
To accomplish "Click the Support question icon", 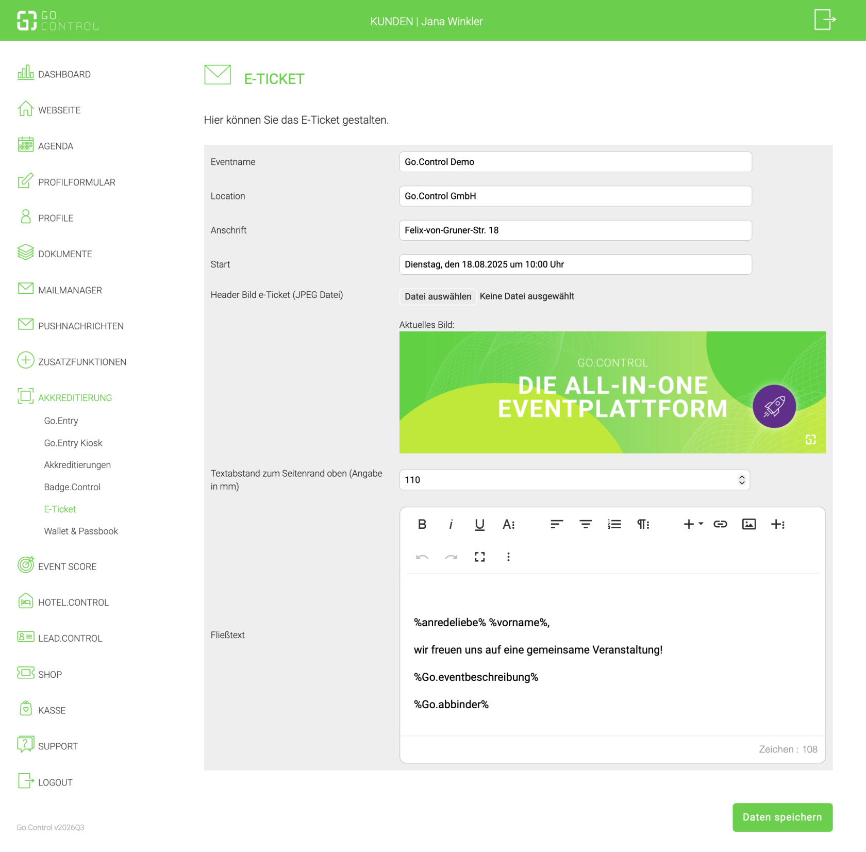I will pyautogui.click(x=25, y=745).
